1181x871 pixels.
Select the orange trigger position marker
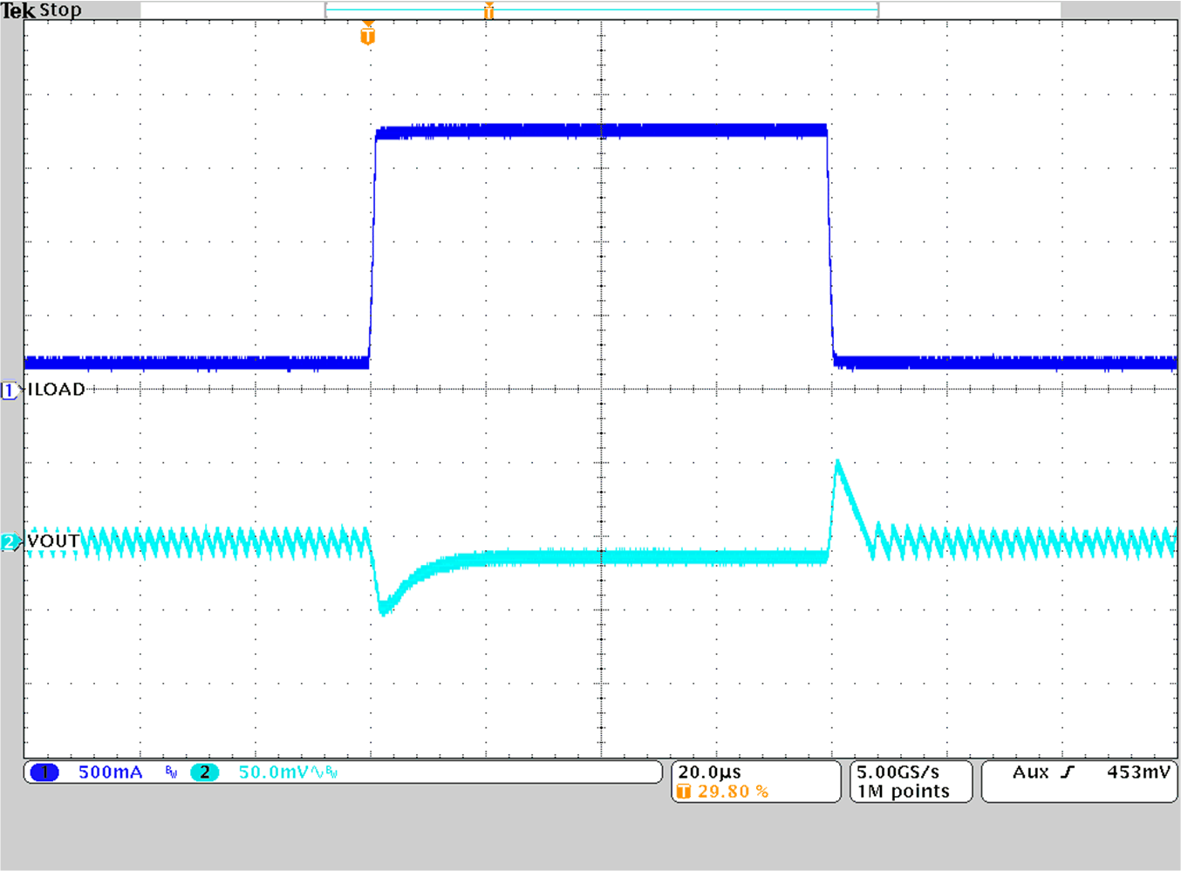[x=369, y=35]
